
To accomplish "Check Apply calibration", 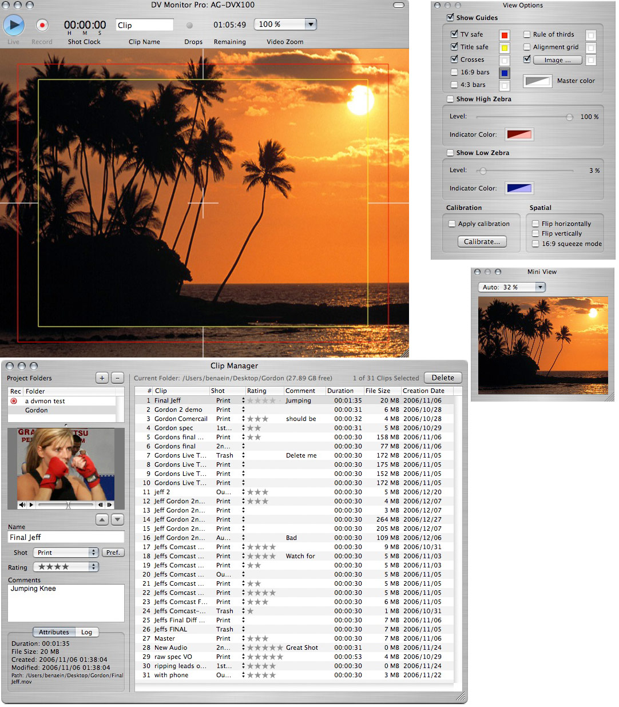I will (x=452, y=224).
